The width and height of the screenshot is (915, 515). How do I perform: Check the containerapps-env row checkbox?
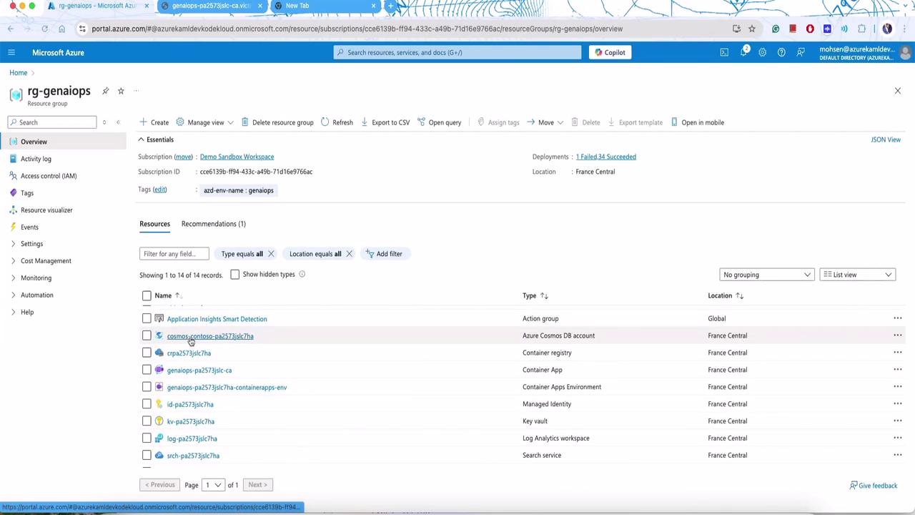tap(147, 387)
